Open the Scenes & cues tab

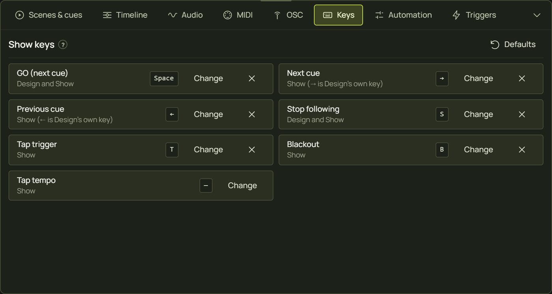pos(48,15)
